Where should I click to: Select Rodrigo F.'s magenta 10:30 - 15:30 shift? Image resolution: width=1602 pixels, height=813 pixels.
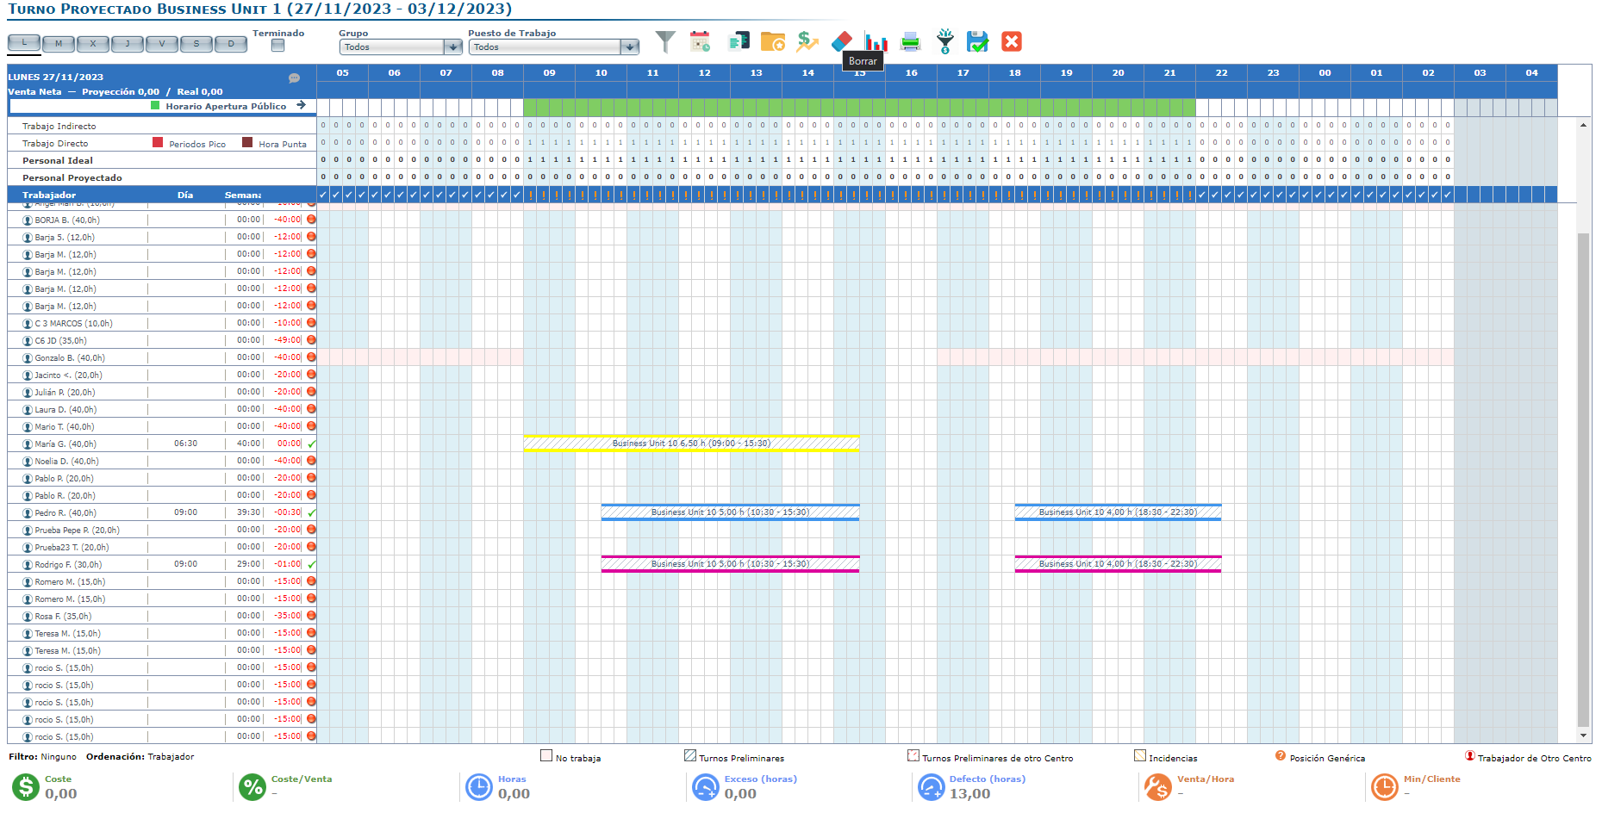pos(730,564)
